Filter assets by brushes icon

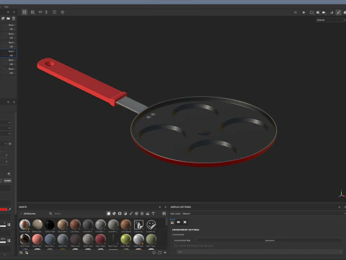pyautogui.click(x=131, y=214)
